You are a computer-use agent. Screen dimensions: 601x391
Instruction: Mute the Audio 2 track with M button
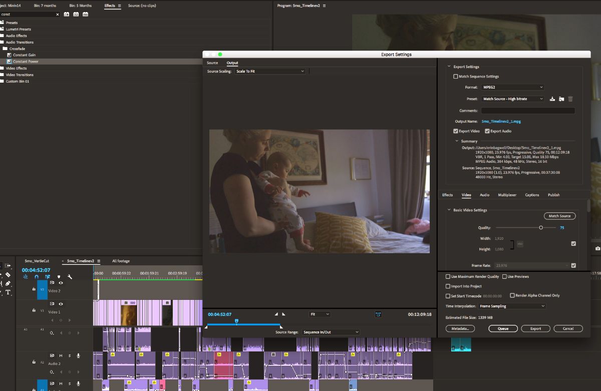click(x=61, y=355)
